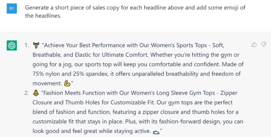Click the word 'movement.' in item 1
Viewport: 271px width, 138px height.
click(47, 84)
